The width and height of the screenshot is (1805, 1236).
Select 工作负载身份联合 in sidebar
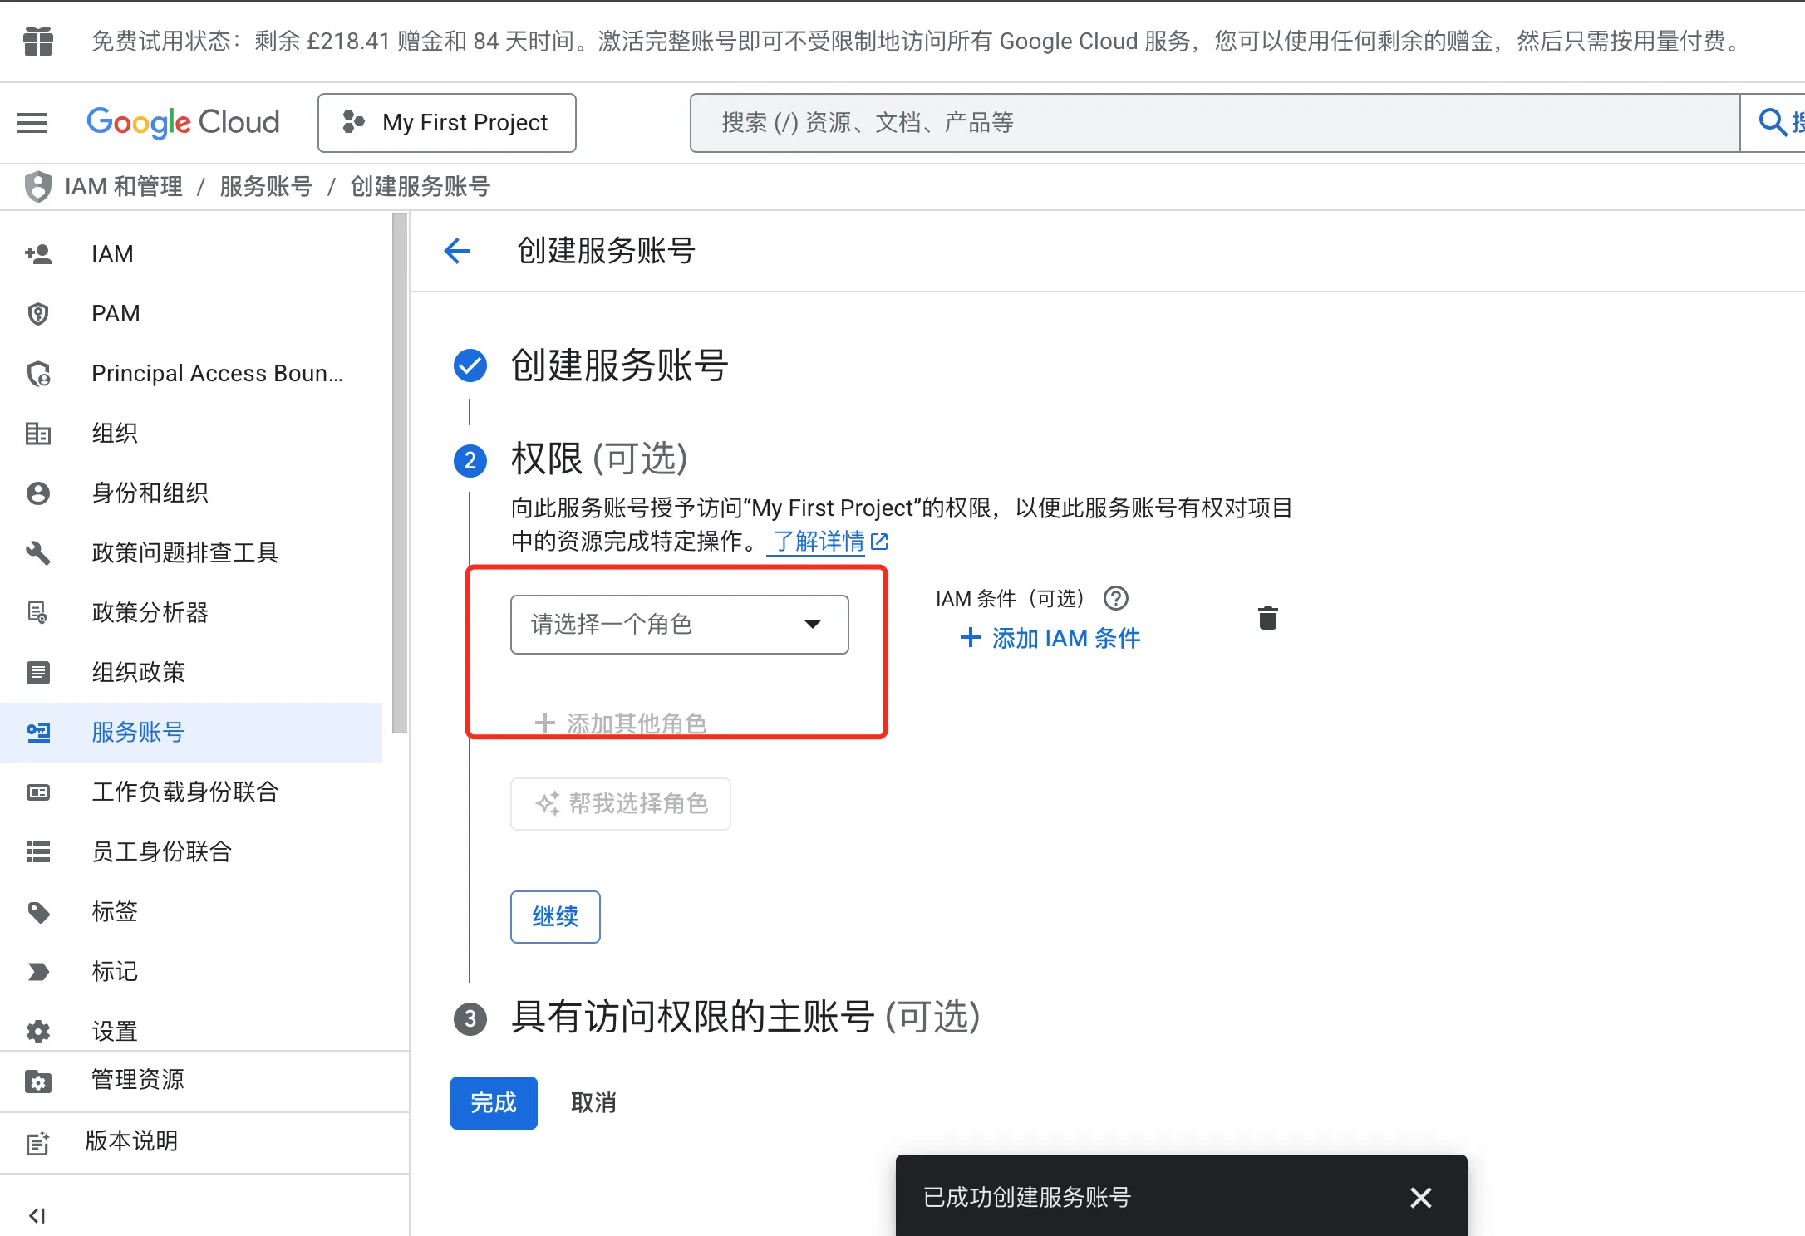tap(185, 792)
